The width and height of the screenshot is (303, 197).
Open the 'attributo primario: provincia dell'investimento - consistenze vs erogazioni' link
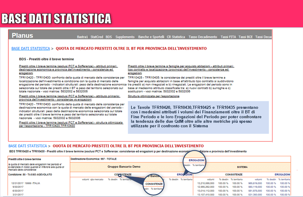[x=69, y=98]
